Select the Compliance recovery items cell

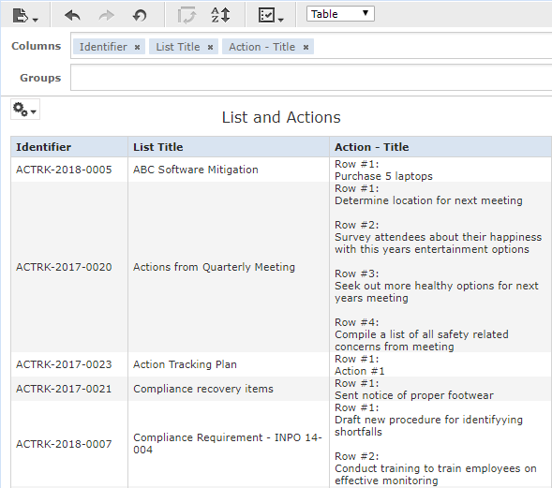(x=229, y=389)
